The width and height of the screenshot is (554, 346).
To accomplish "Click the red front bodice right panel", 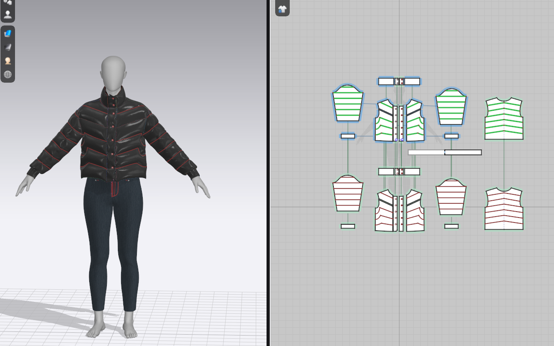I will (414, 211).
